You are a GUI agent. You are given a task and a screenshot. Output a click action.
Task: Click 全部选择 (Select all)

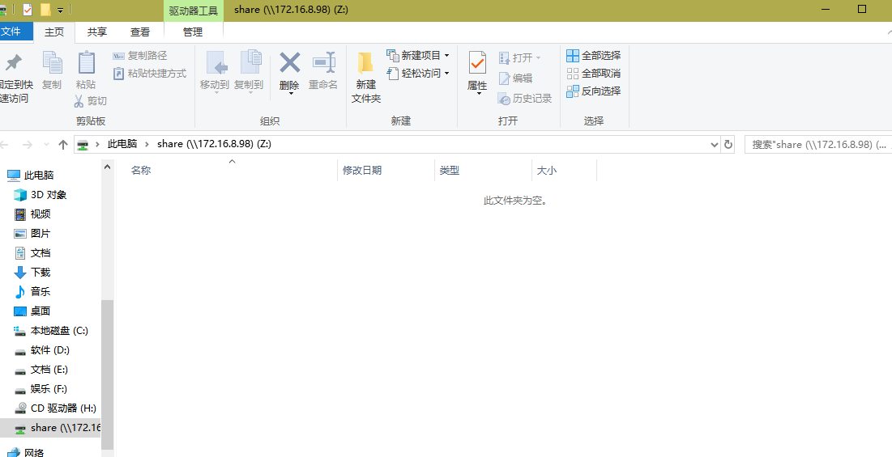click(x=593, y=56)
